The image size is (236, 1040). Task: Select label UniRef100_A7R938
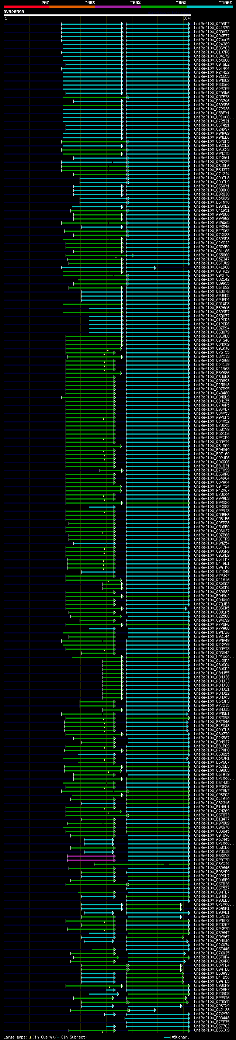coord(212,109)
